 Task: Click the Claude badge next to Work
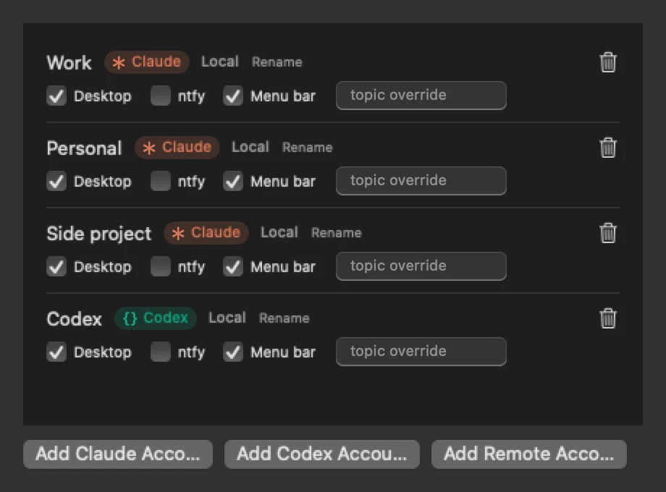pos(147,62)
